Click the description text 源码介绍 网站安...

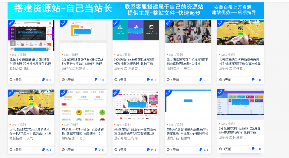[x=233, y=138]
